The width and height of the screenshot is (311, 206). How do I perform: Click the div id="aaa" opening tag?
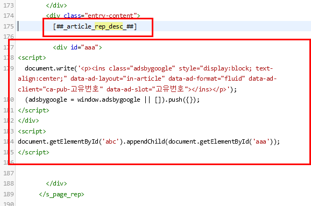[x=77, y=47]
